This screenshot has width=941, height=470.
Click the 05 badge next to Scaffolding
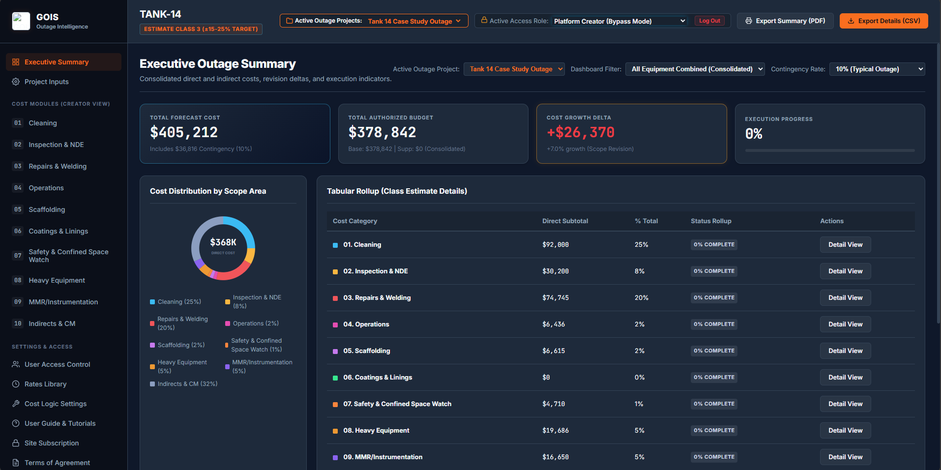click(x=18, y=209)
